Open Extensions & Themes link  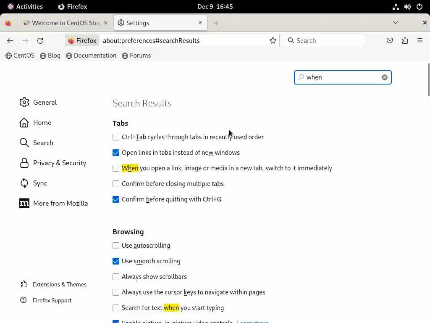click(59, 284)
